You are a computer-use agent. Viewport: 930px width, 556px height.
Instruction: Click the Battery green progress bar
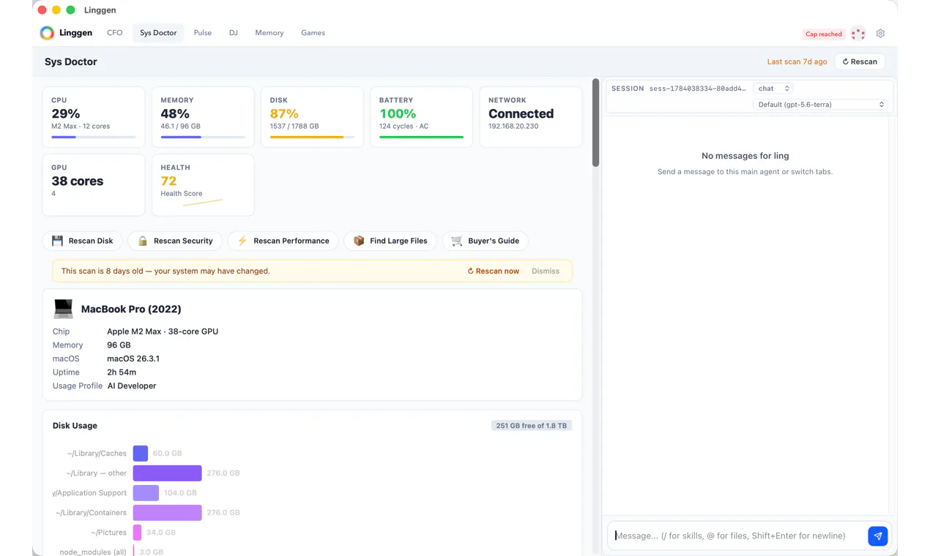[421, 137]
